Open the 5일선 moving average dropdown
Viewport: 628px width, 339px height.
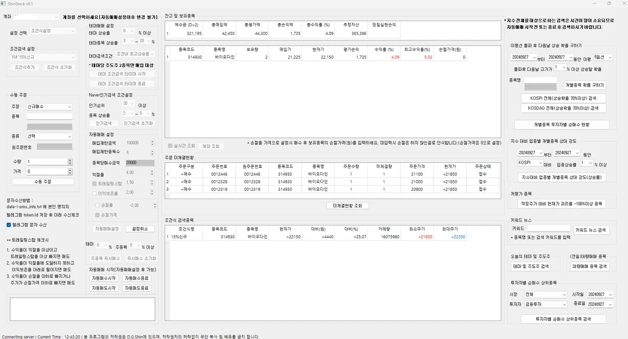[x=604, y=57]
